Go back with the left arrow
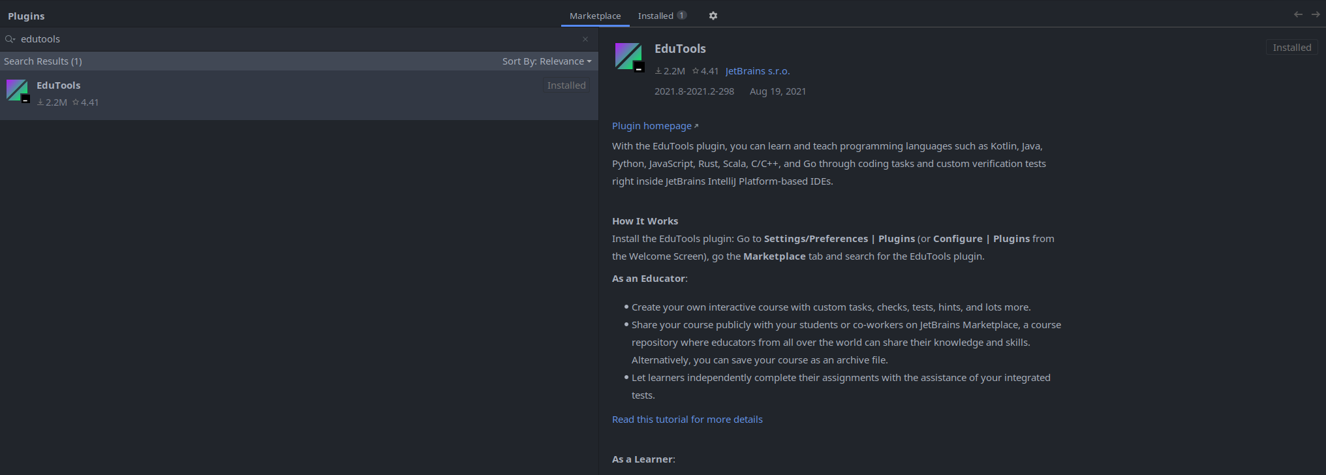1326x475 pixels. 1298,14
